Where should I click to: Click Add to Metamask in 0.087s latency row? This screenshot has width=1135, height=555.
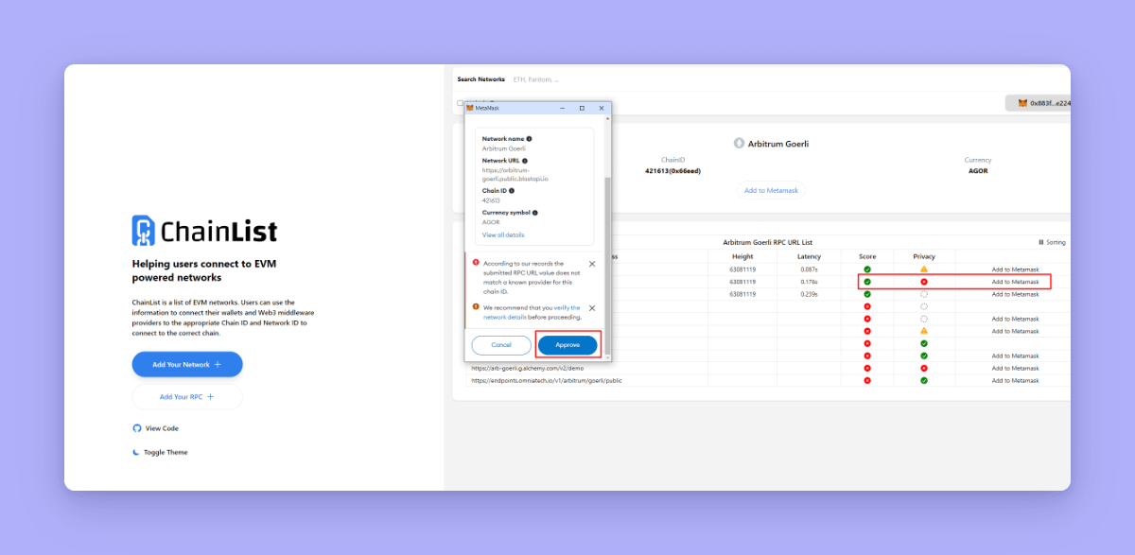1015,269
